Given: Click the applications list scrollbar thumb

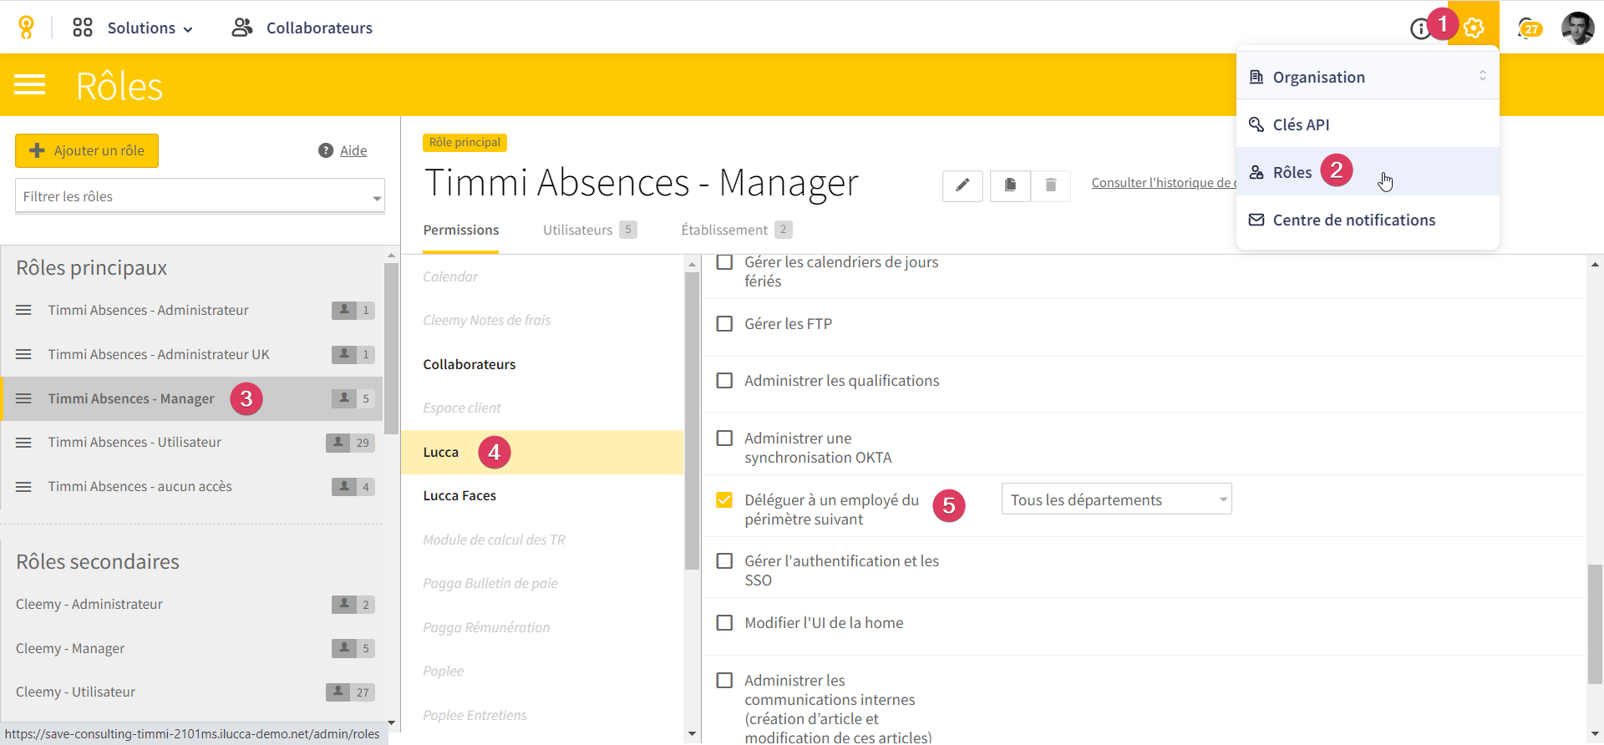Looking at the screenshot, I should [x=692, y=421].
